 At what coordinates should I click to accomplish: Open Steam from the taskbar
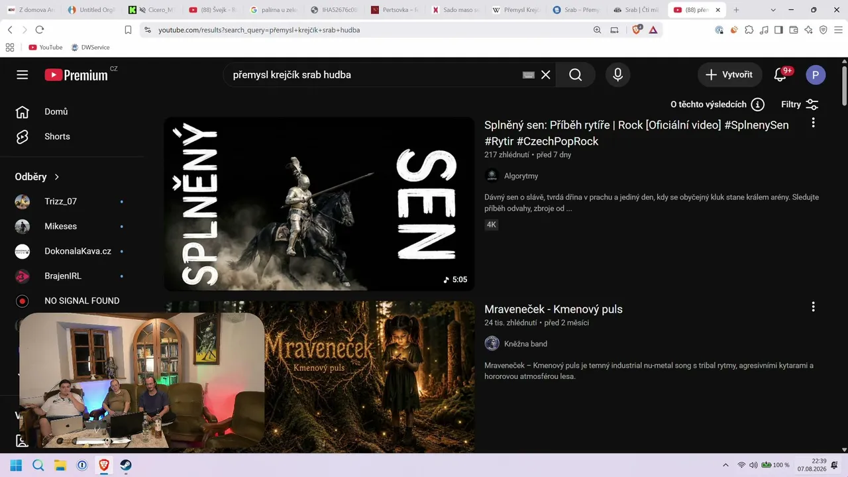click(126, 465)
